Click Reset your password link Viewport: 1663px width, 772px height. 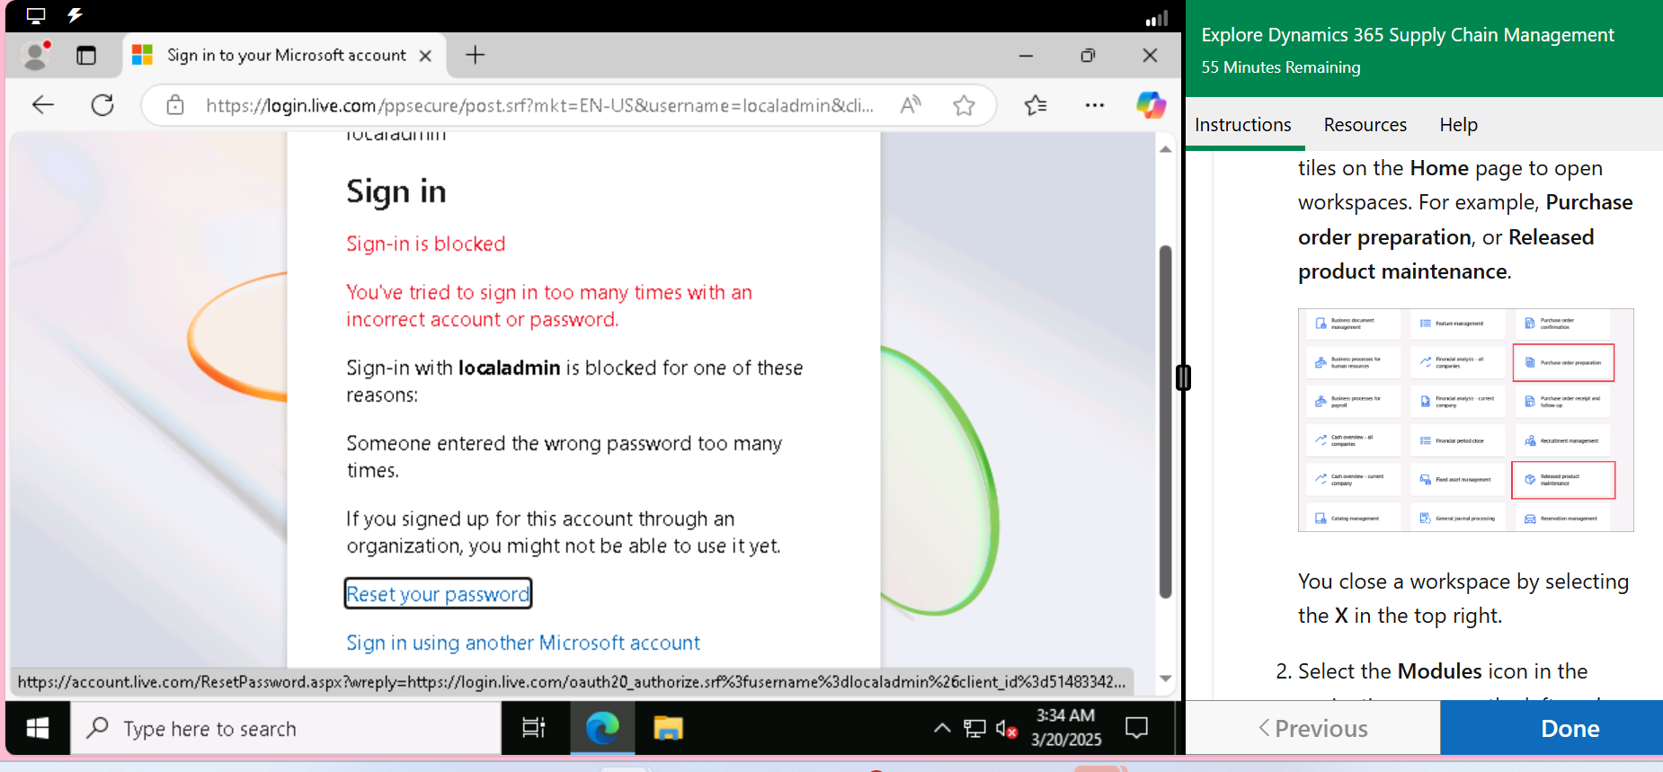tap(438, 594)
